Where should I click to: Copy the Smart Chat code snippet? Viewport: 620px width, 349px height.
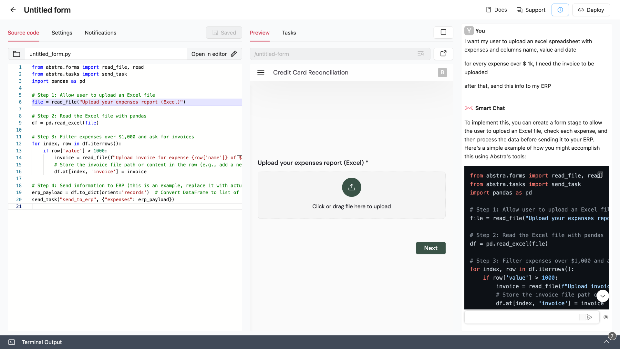coord(600,175)
